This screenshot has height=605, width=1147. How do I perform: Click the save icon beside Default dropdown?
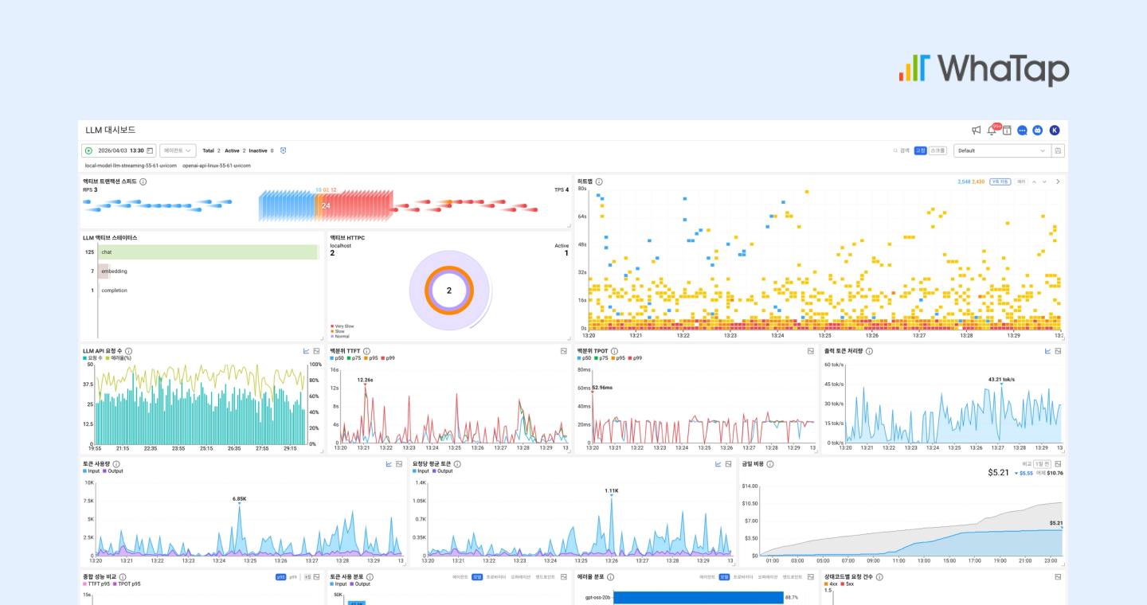[x=1058, y=150]
